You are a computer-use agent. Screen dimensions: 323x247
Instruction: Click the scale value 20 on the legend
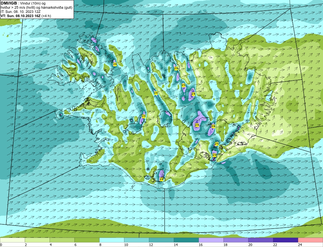pos(250,245)
